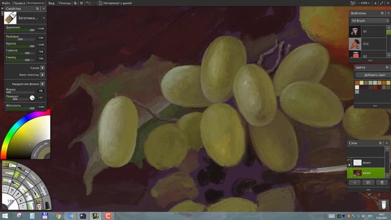Open the 200% zoom level control
Image resolution: width=391 pixels, height=220 pixels.
click(x=364, y=3)
